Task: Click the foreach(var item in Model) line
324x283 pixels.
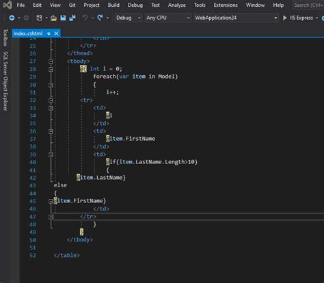Action: tap(135, 77)
